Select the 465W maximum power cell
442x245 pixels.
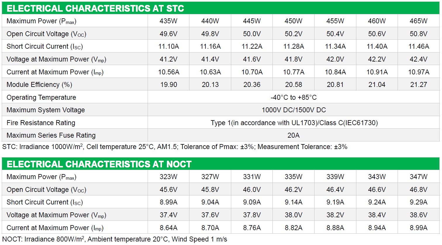coord(419,21)
